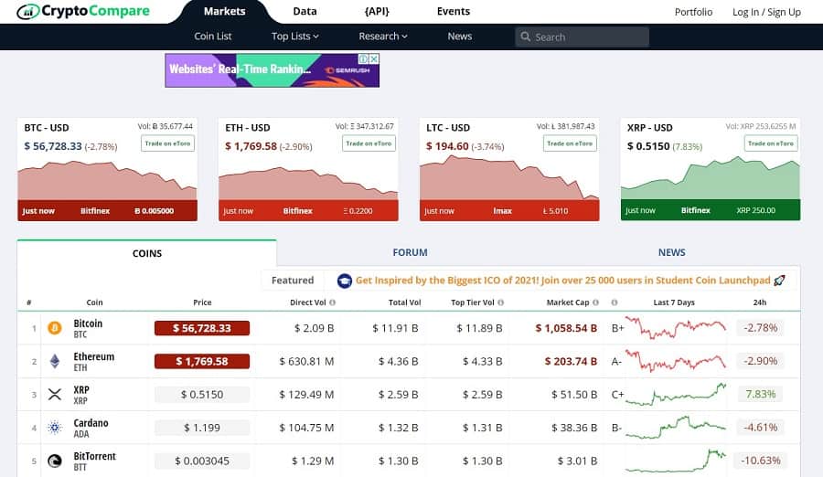Click the $ 1,058.54 B market cap
This screenshot has width=823, height=477.
pos(566,328)
